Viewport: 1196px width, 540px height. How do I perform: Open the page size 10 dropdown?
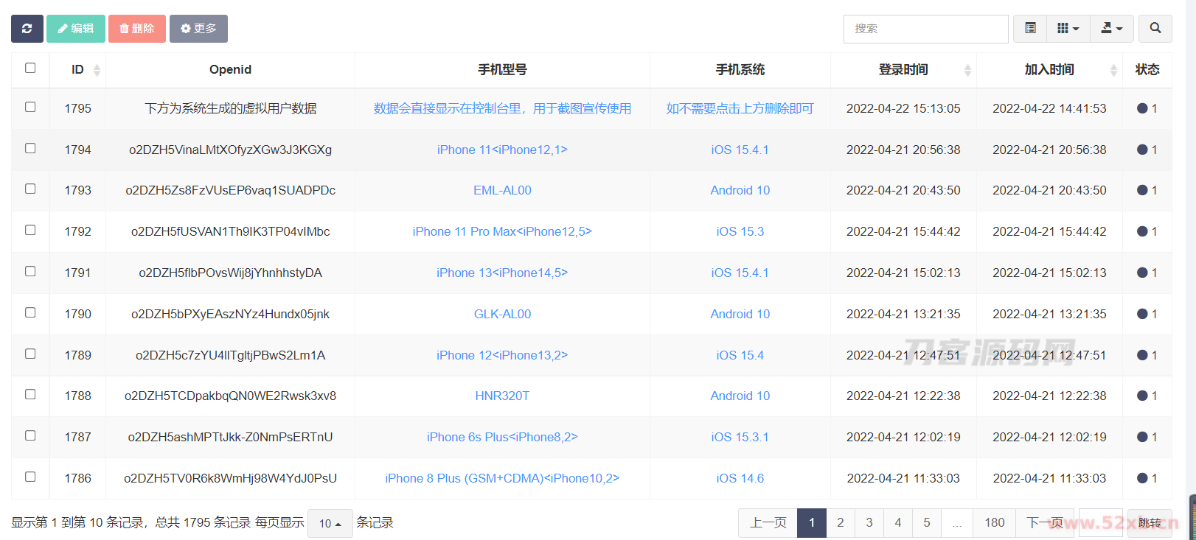pos(330,523)
